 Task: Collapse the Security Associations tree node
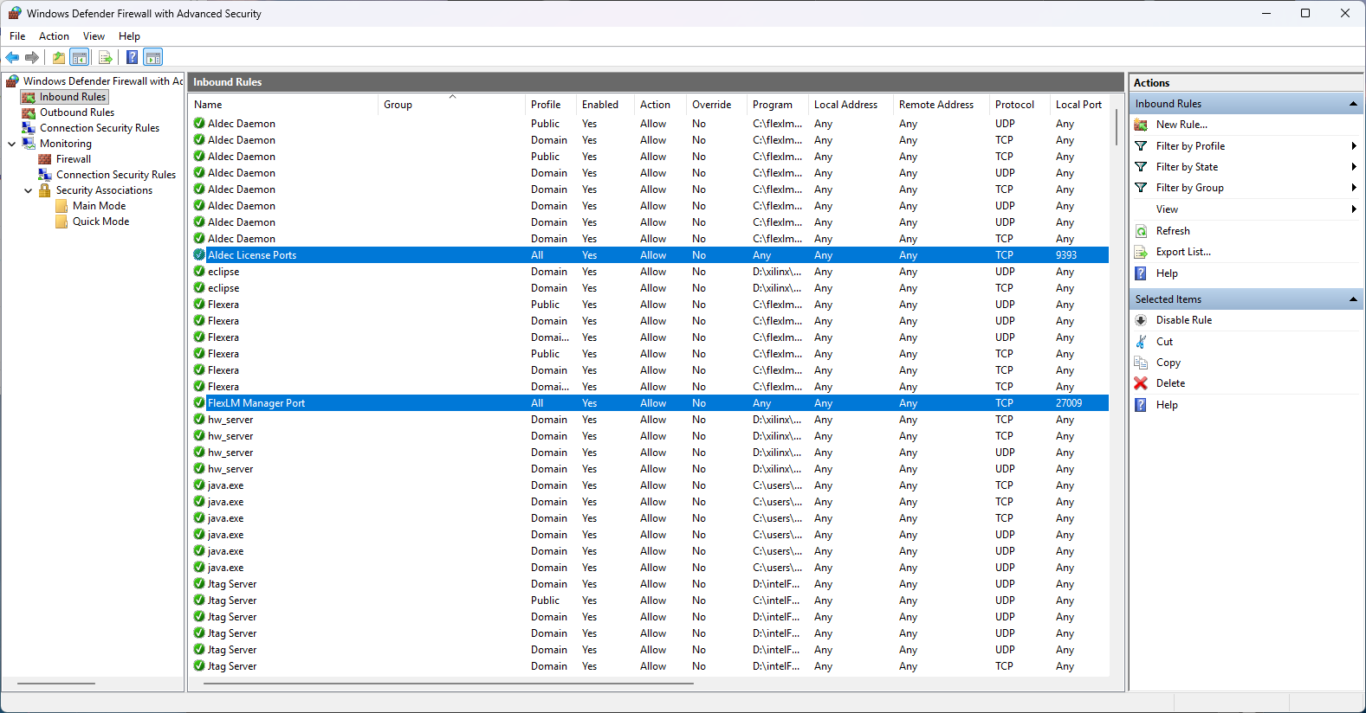[28, 190]
